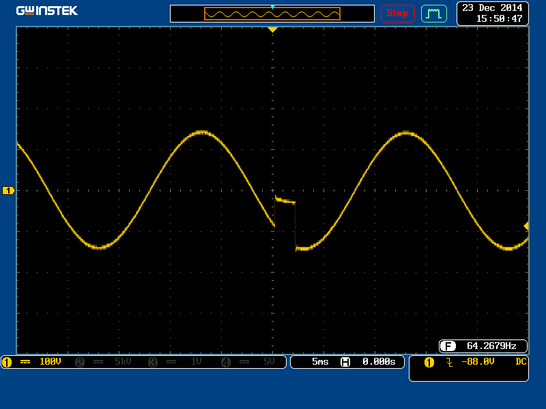Viewport: 546px width, 409px height.
Task: Click the channel 1 ground level marker
Action: coord(8,191)
